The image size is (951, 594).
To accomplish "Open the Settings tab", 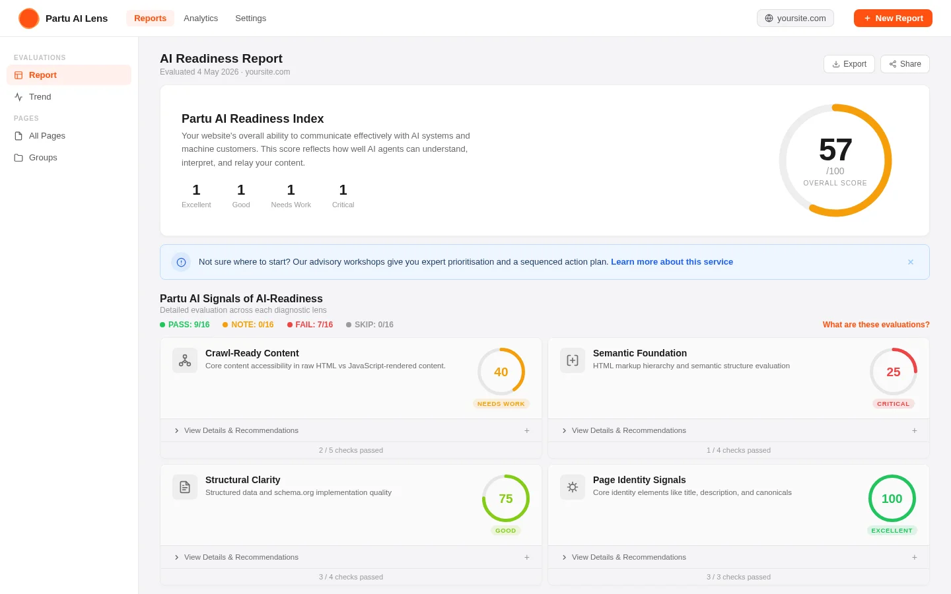I will 250,18.
